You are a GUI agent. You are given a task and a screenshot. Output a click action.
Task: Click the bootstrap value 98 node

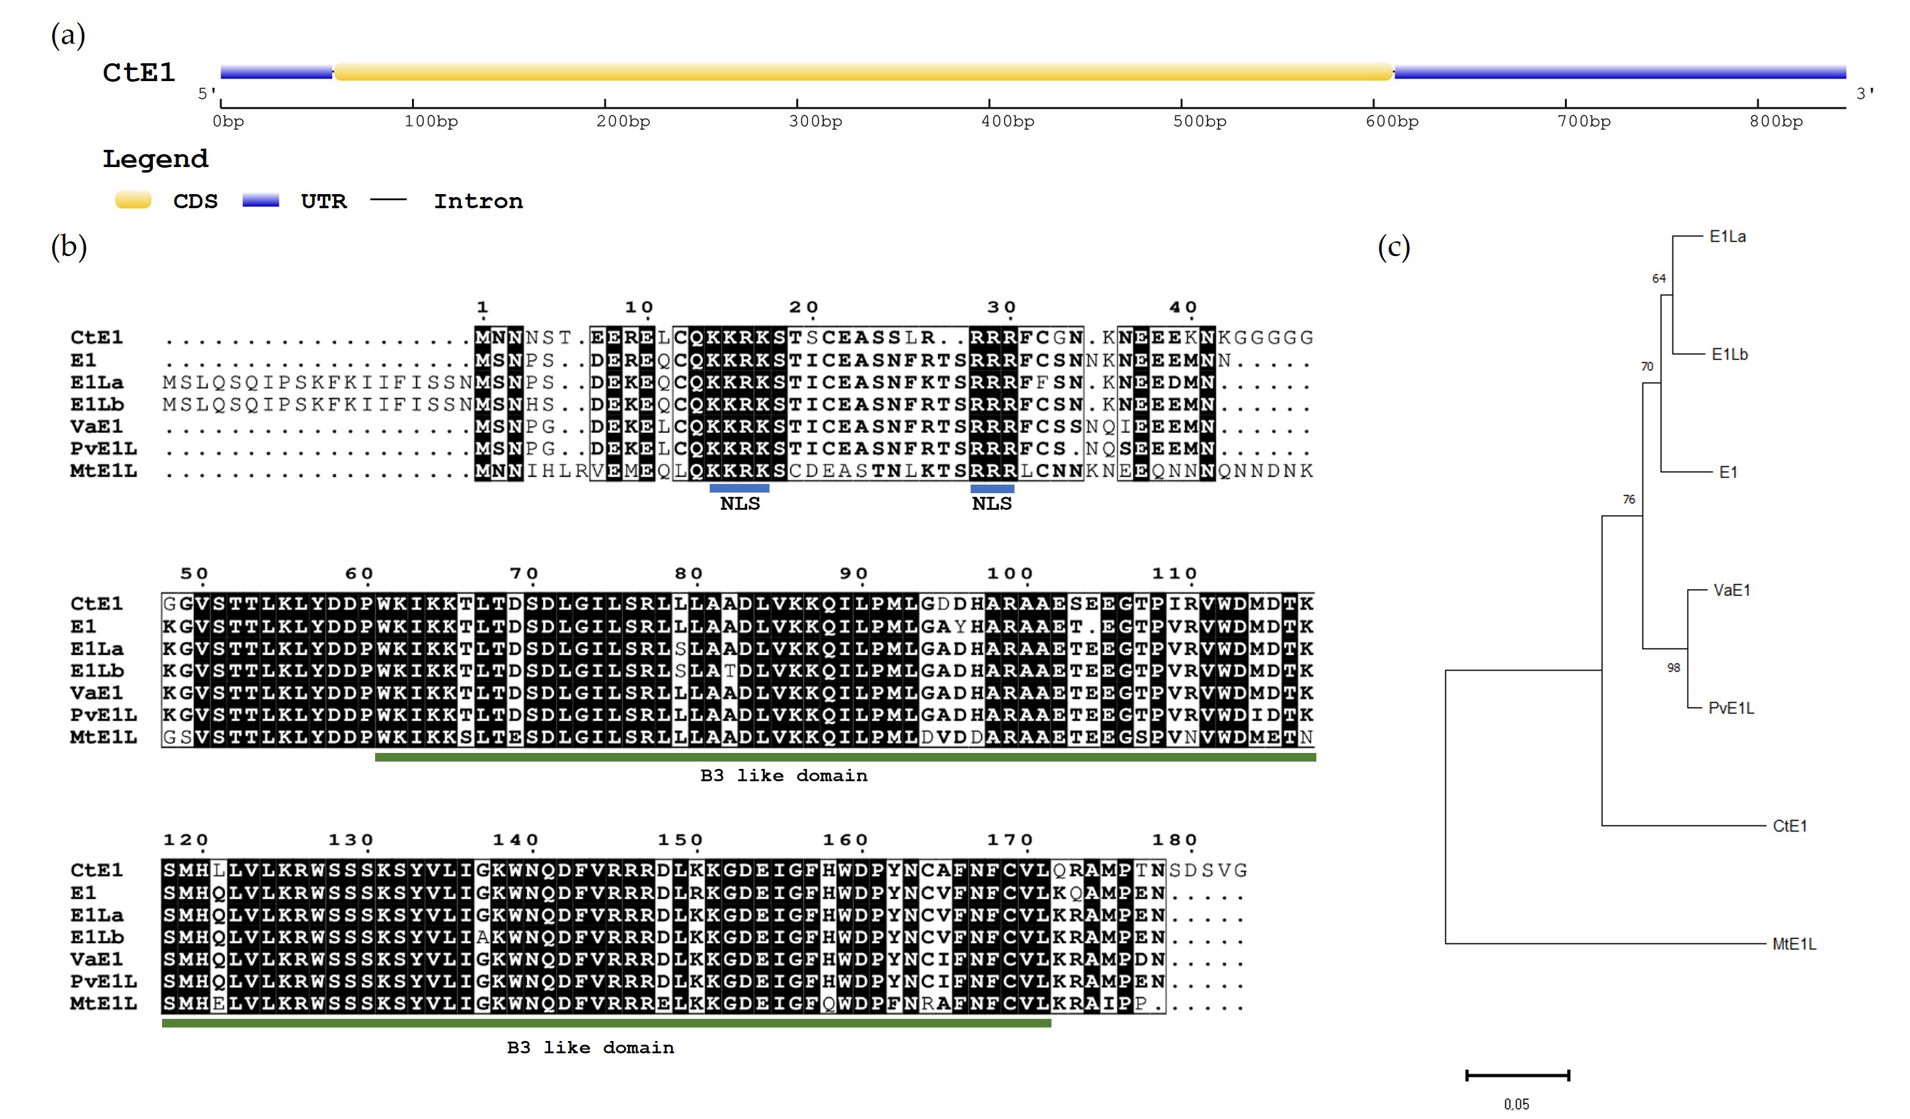1674,668
